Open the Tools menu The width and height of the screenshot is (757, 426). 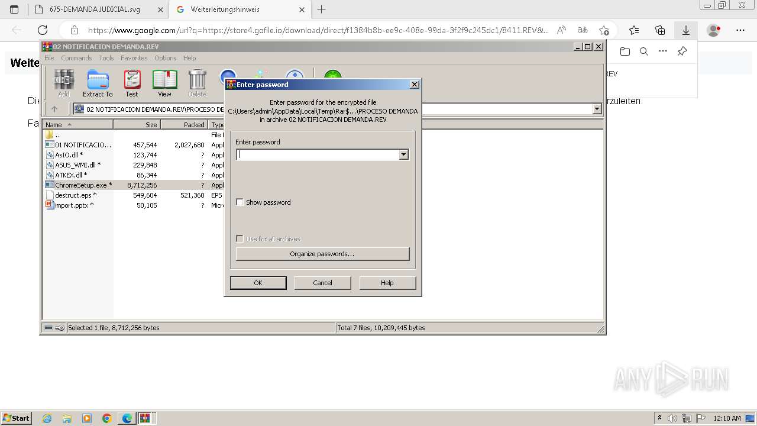(x=106, y=58)
